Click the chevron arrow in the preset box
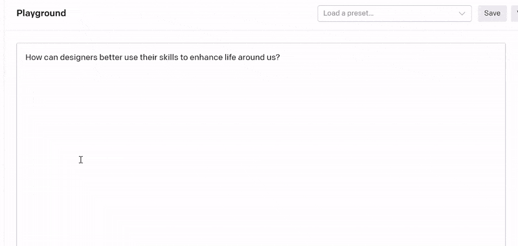This screenshot has width=518, height=246. click(462, 14)
